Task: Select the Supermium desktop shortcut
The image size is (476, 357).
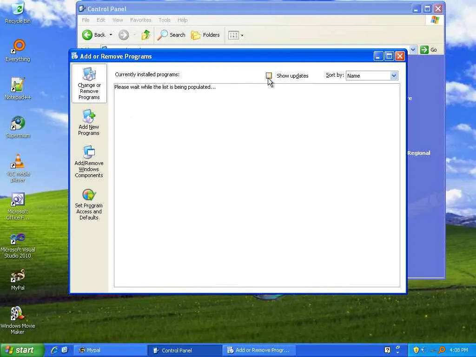Action: point(18,127)
